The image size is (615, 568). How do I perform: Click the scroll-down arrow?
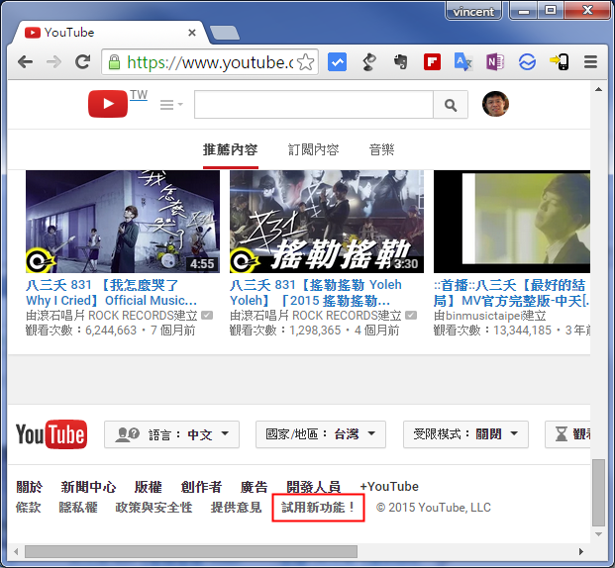point(598,534)
